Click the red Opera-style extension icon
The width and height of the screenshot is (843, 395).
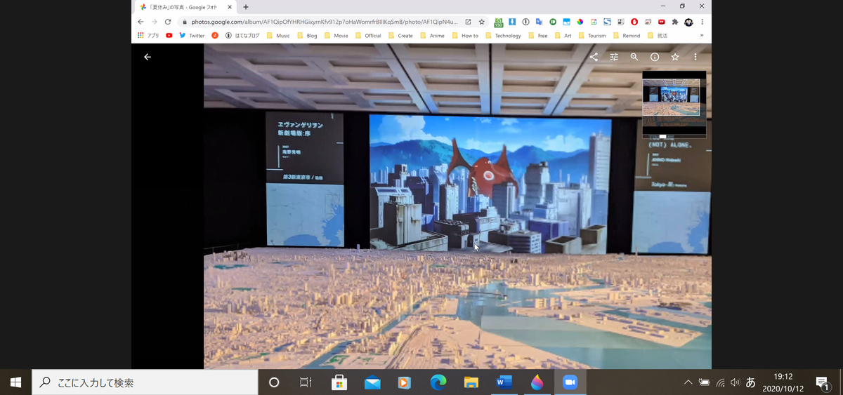(x=634, y=22)
